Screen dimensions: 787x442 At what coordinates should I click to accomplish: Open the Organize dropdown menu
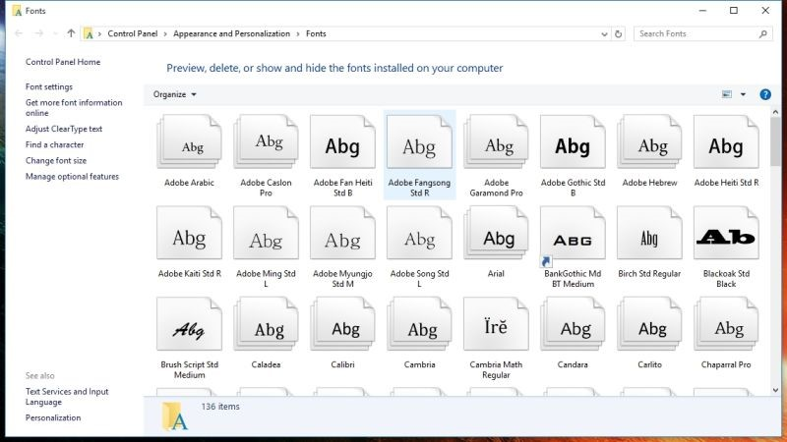coord(175,94)
